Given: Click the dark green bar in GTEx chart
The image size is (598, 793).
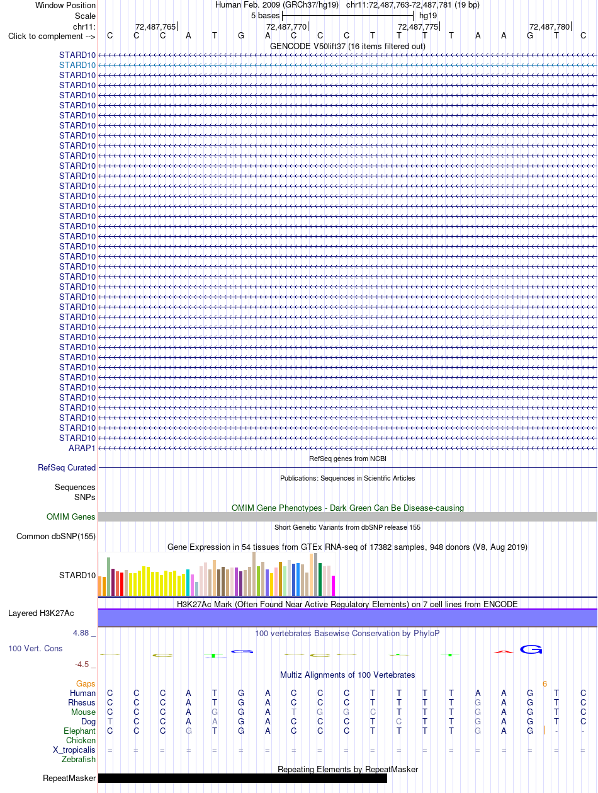Looking at the screenshot, I should click(x=320, y=579).
